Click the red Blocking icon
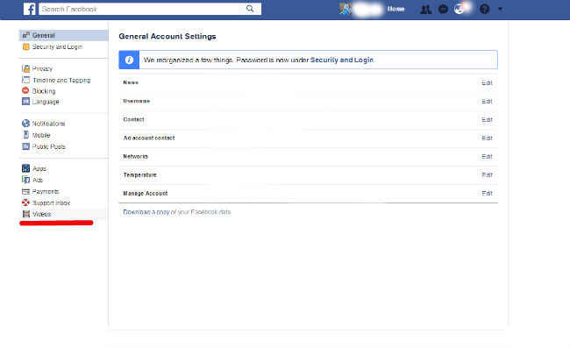570x348 pixels. click(x=25, y=90)
